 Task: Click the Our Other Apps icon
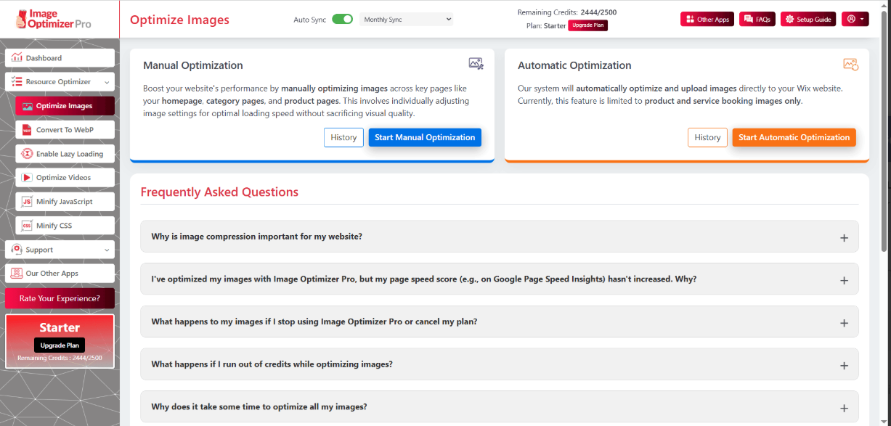pyautogui.click(x=17, y=274)
